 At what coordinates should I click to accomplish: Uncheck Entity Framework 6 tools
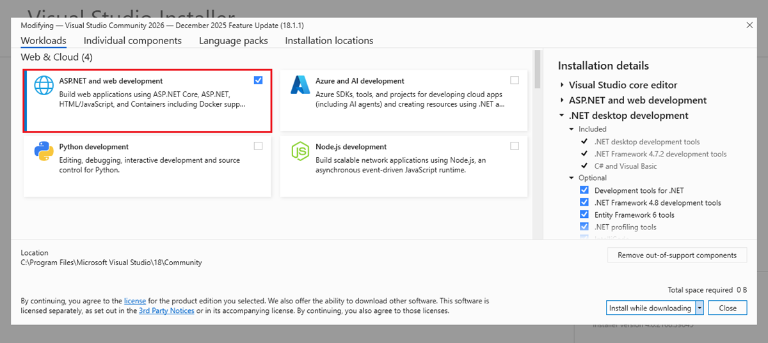point(584,215)
